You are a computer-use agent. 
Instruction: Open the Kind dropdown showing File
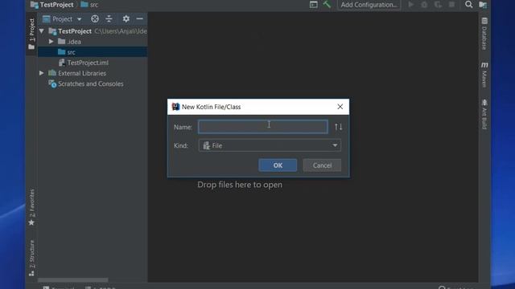pos(270,145)
